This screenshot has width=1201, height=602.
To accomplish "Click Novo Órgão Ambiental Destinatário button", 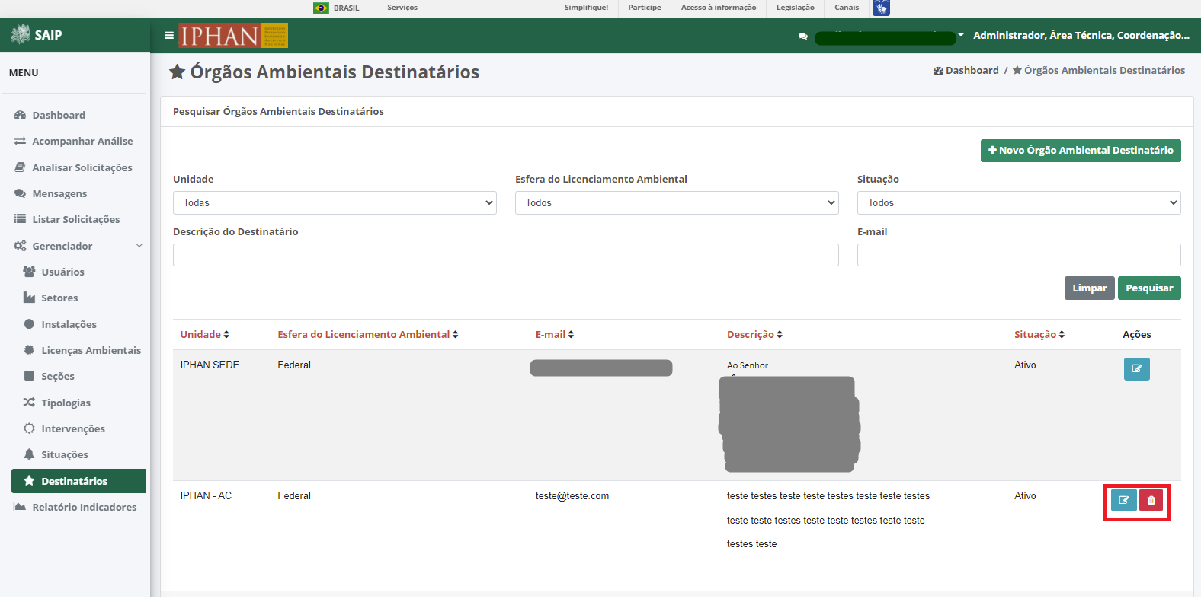I will [x=1081, y=151].
